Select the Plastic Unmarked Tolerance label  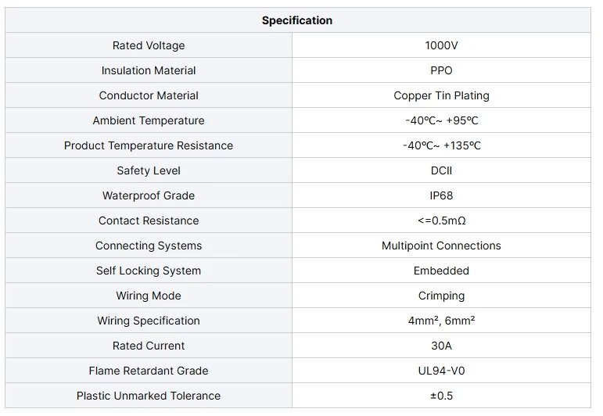click(x=149, y=396)
